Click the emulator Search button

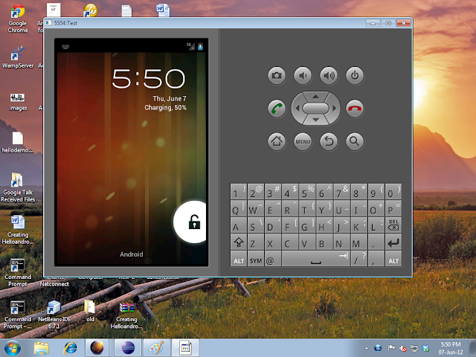coord(355,141)
